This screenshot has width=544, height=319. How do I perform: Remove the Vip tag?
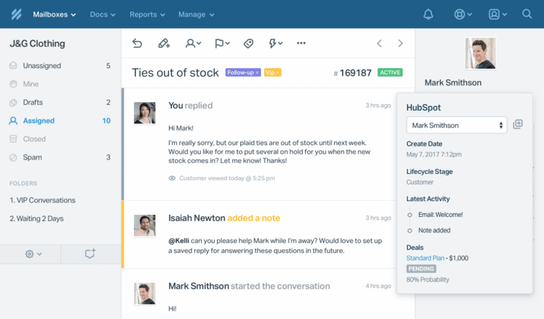tap(278, 72)
